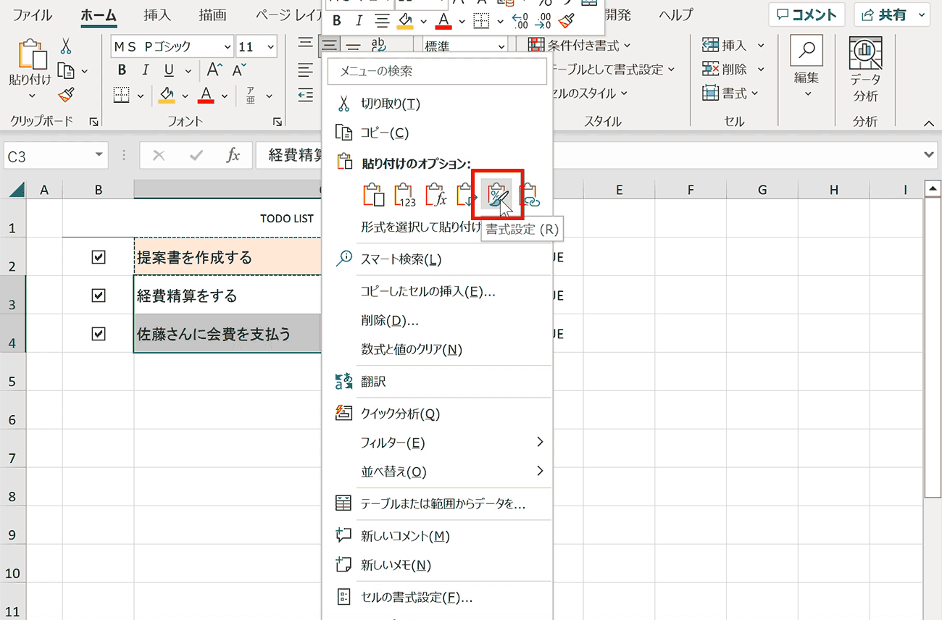
Task: Open the 標準 number format dropdown
Action: point(501,47)
